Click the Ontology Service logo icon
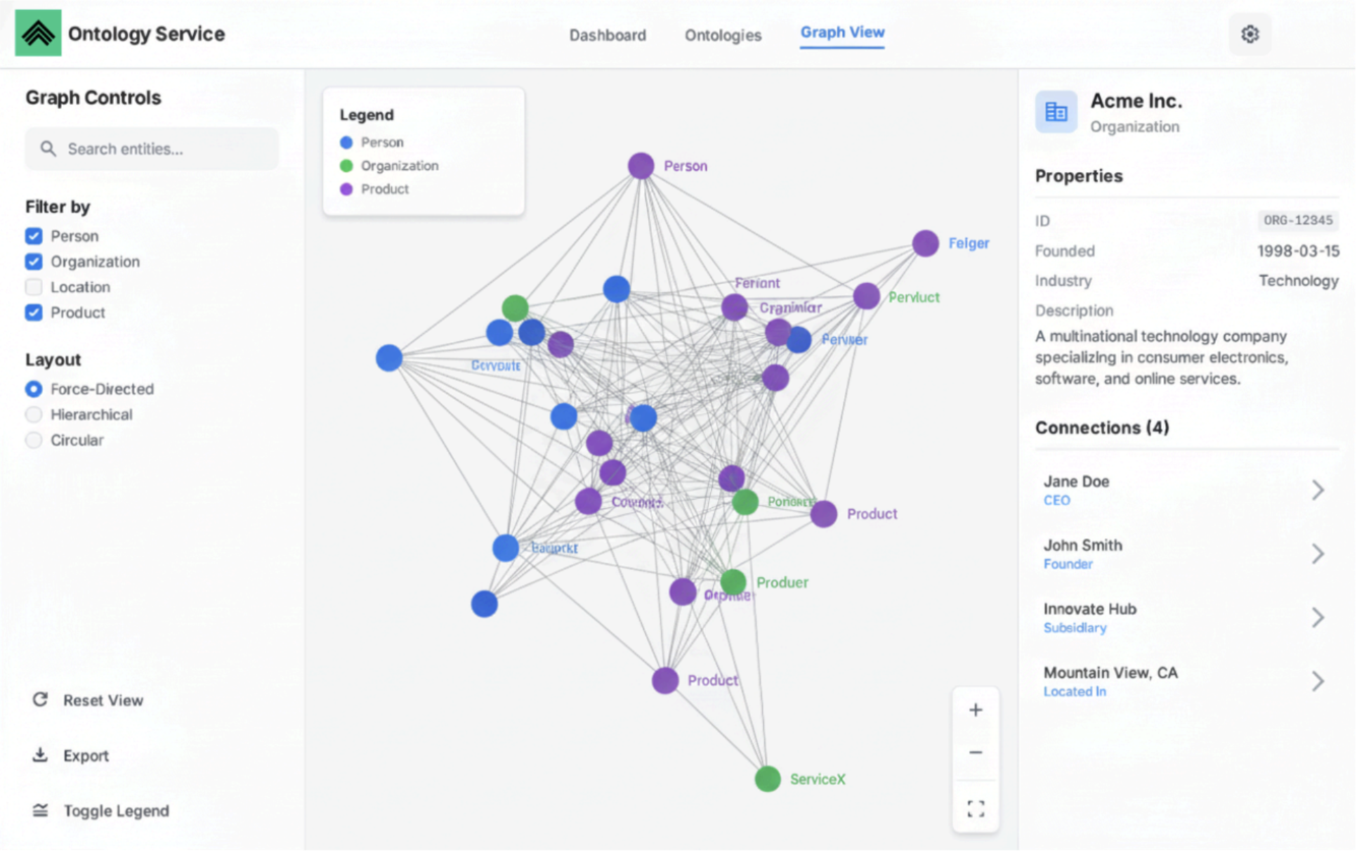Screen dimensions: 1357x853 (x=38, y=32)
